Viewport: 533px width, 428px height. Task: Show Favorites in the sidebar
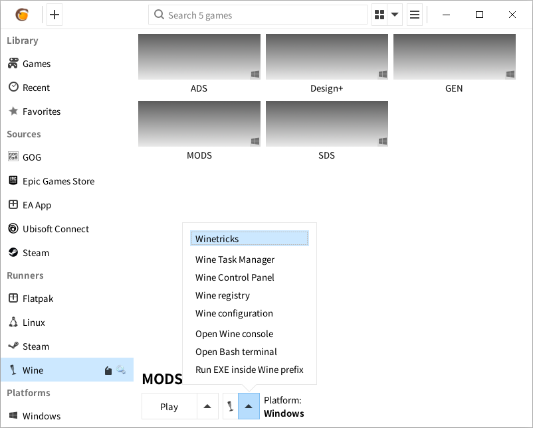click(x=67, y=111)
